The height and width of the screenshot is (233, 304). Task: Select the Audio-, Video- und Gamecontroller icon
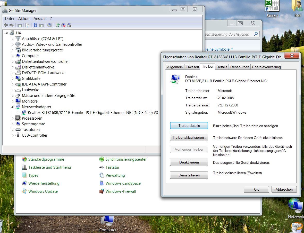18,44
